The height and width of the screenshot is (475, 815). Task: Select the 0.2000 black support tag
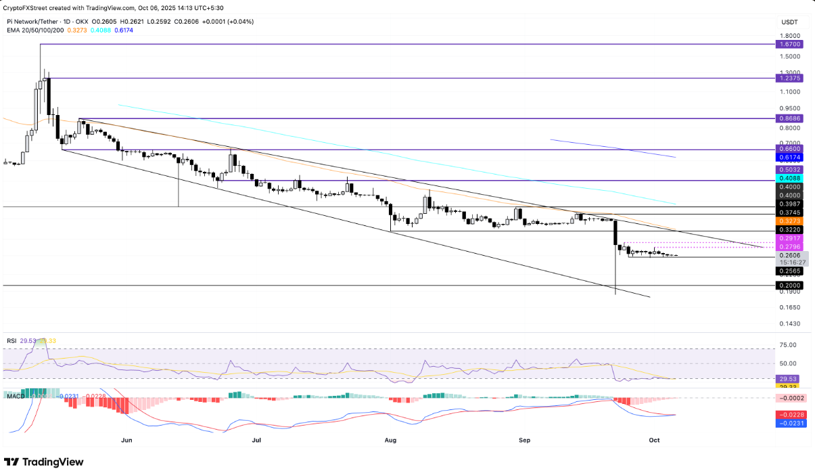[789, 286]
